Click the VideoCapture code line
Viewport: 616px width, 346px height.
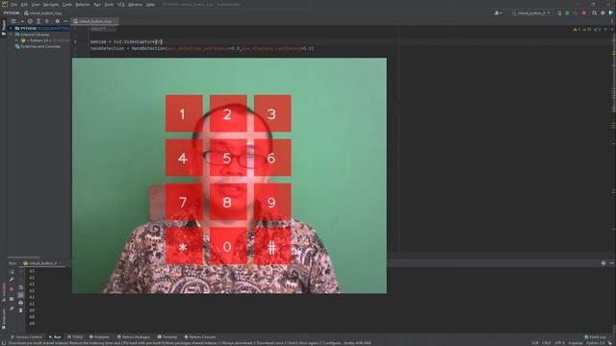click(126, 41)
